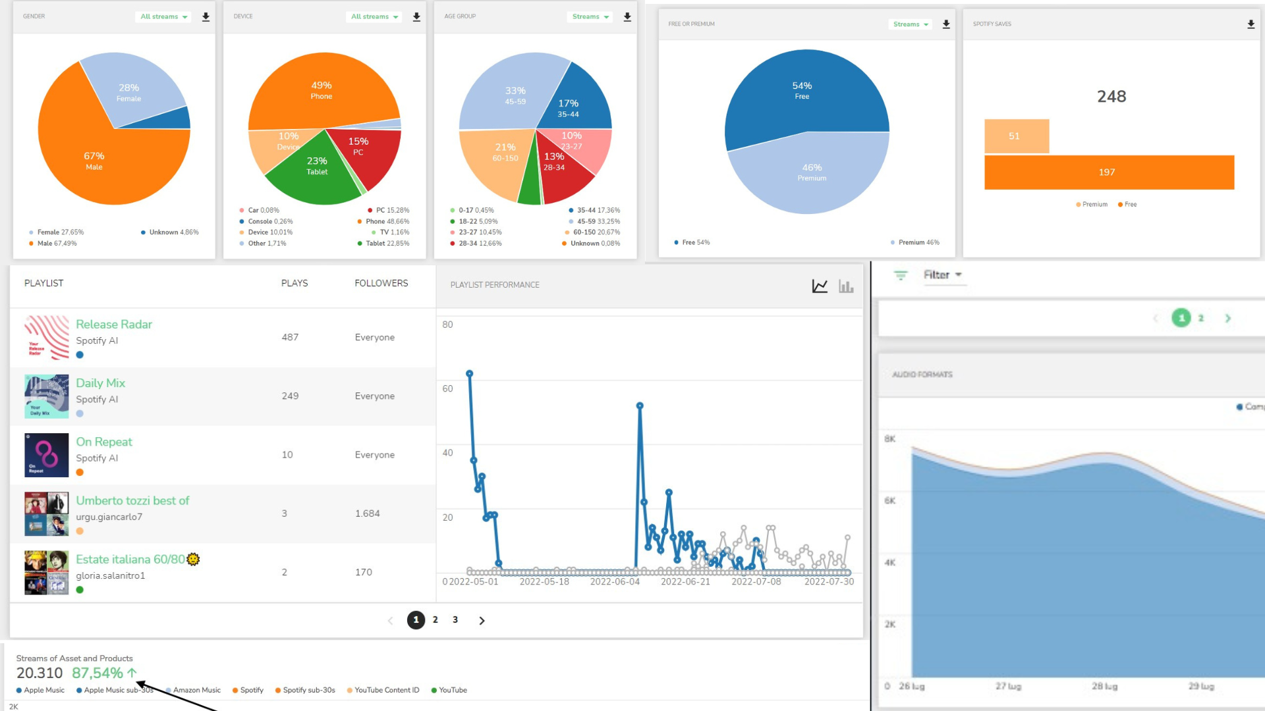The width and height of the screenshot is (1265, 711).
Task: Download the Spotify Saves chart
Action: click(1251, 24)
